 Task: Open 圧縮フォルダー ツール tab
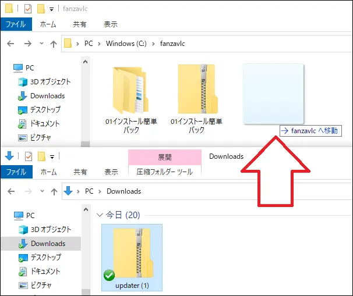pos(165,172)
